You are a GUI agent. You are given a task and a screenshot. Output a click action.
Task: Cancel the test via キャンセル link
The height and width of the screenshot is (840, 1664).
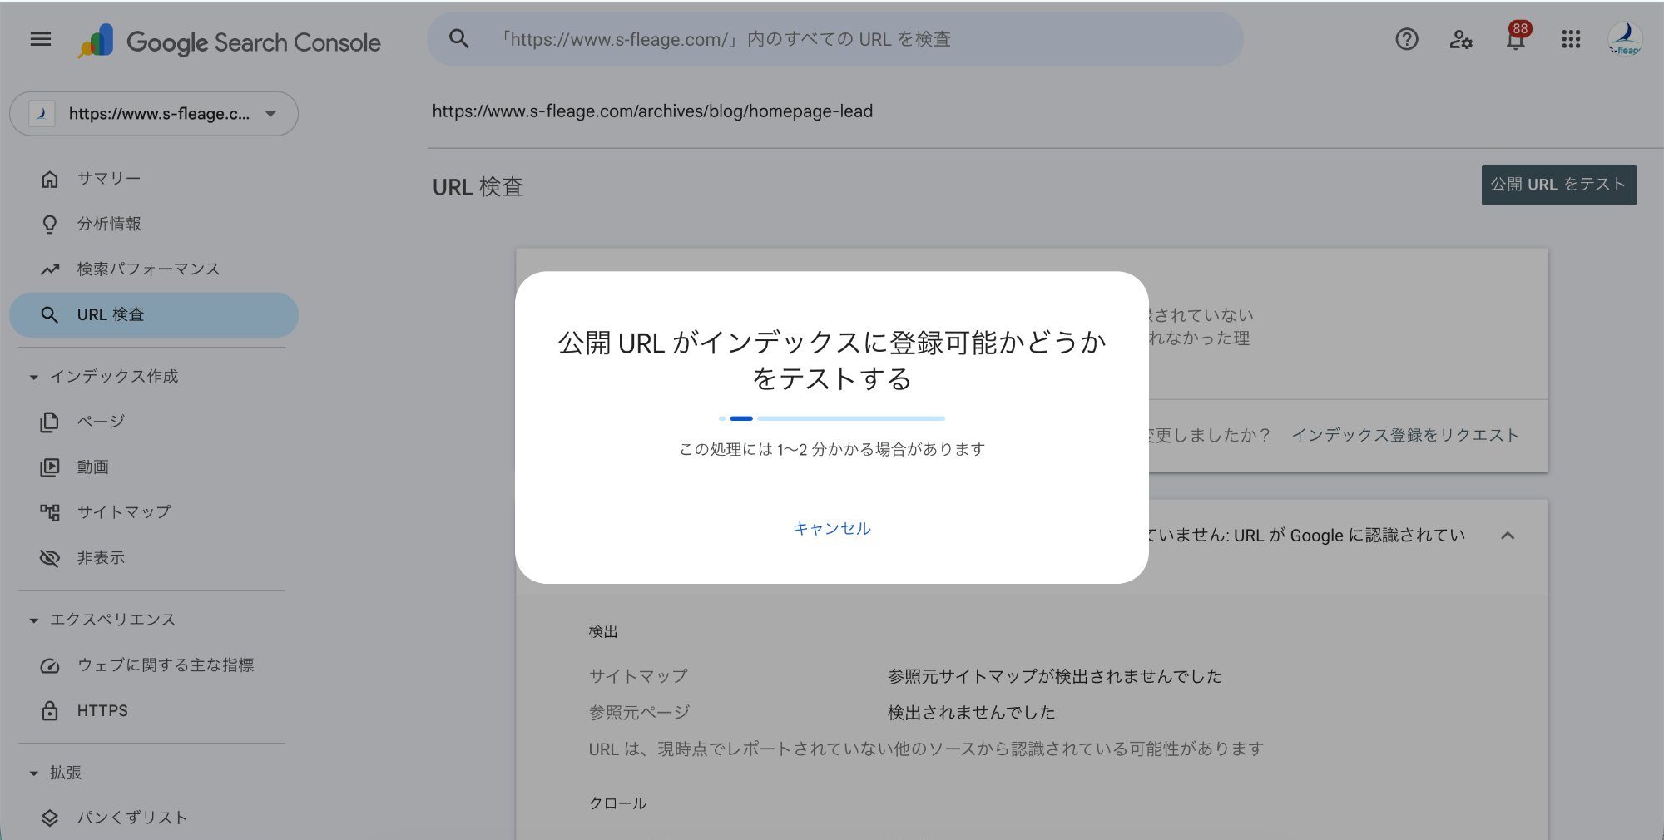[832, 528]
